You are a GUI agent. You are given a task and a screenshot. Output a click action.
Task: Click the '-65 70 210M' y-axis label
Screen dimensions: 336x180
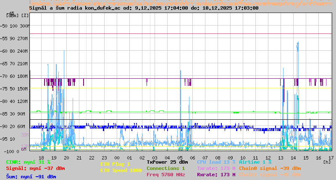pyautogui.click(x=15, y=64)
